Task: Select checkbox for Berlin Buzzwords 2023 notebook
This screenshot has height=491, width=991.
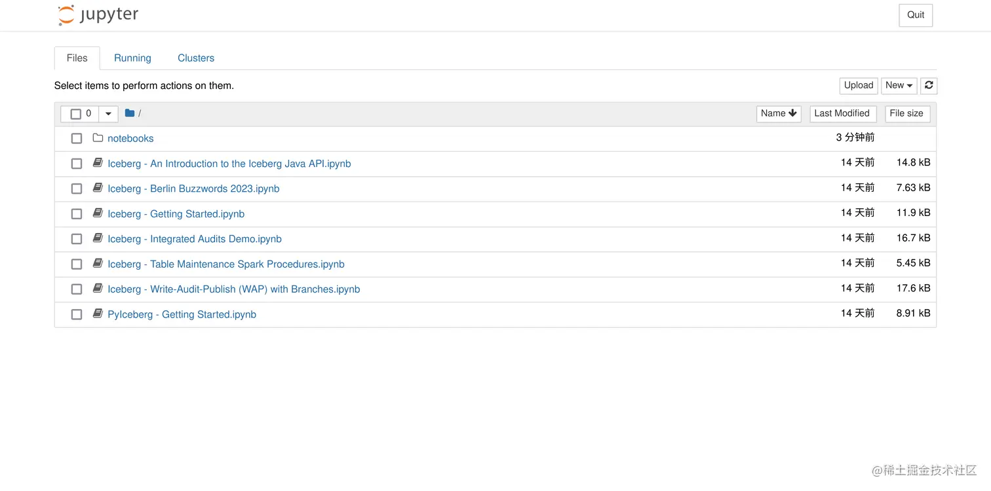Action: coord(77,189)
